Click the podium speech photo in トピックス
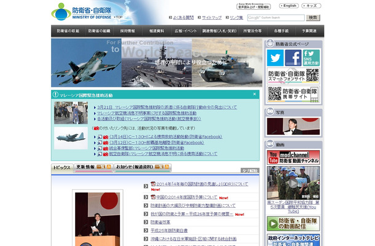This screenshot has height=246, width=375. point(98,219)
